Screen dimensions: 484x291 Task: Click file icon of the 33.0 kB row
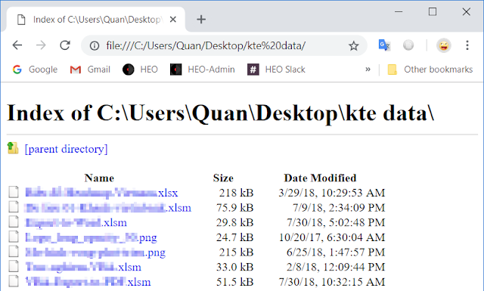[14, 266]
